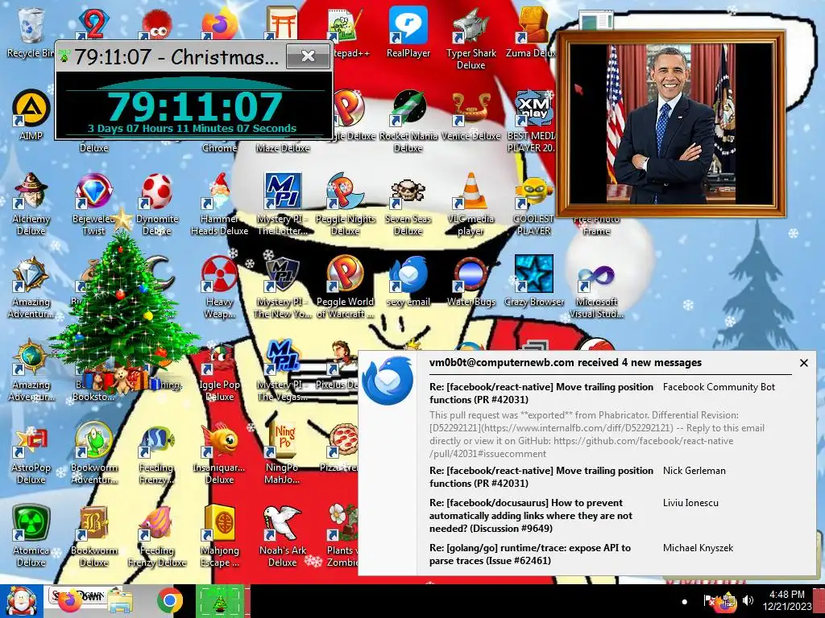Image resolution: width=825 pixels, height=618 pixels.
Task: Open RealPlayer from the desktop
Action: pos(408,32)
